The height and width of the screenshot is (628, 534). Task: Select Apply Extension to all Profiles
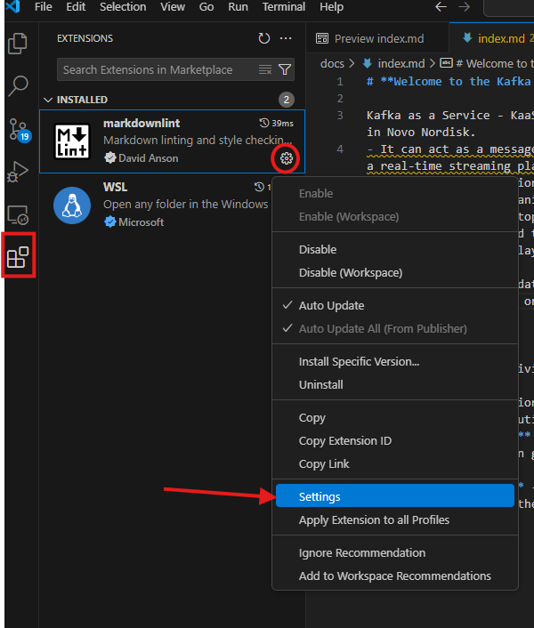tap(395, 520)
